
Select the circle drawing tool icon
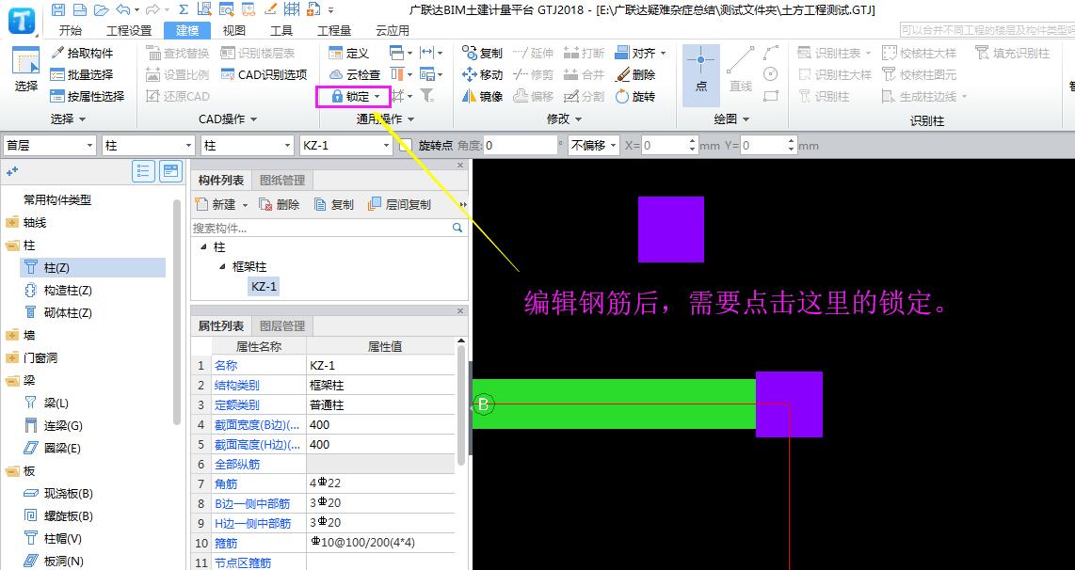[x=771, y=74]
